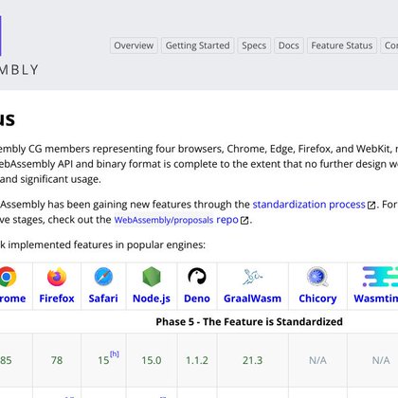Open the Chicory column header link
Screen dimensions: 398x398
point(317,298)
